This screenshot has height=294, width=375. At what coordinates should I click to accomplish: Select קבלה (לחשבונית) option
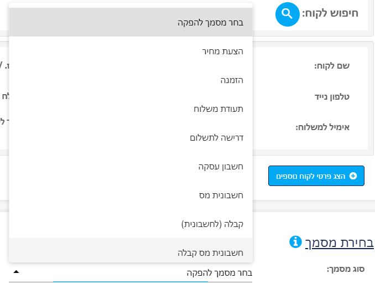tap(131, 224)
